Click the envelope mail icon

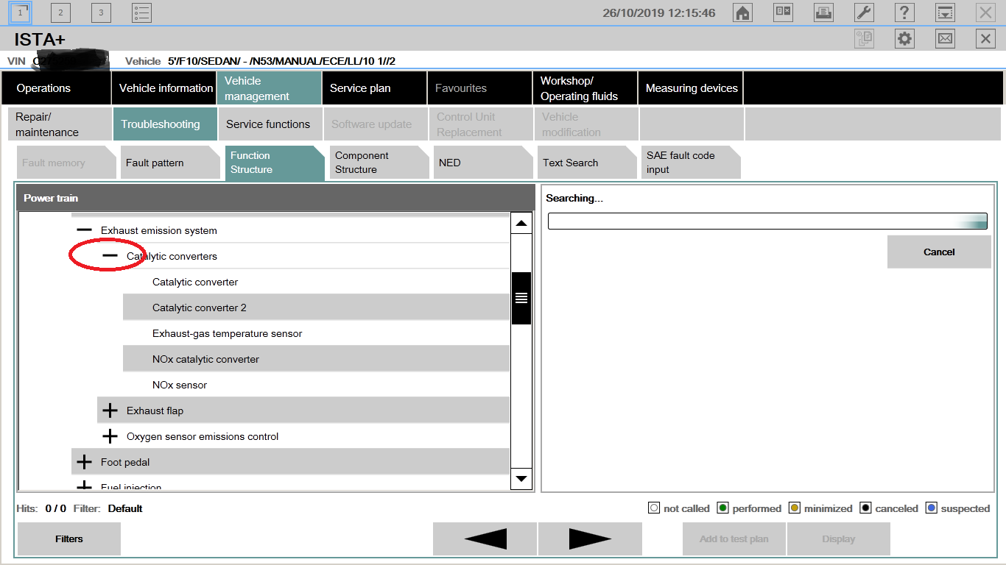click(945, 39)
